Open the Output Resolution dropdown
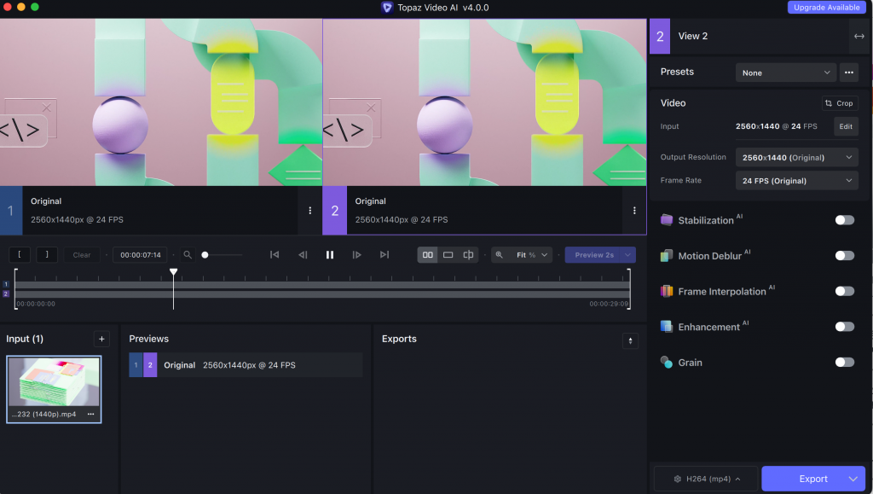The image size is (873, 494). click(x=795, y=157)
